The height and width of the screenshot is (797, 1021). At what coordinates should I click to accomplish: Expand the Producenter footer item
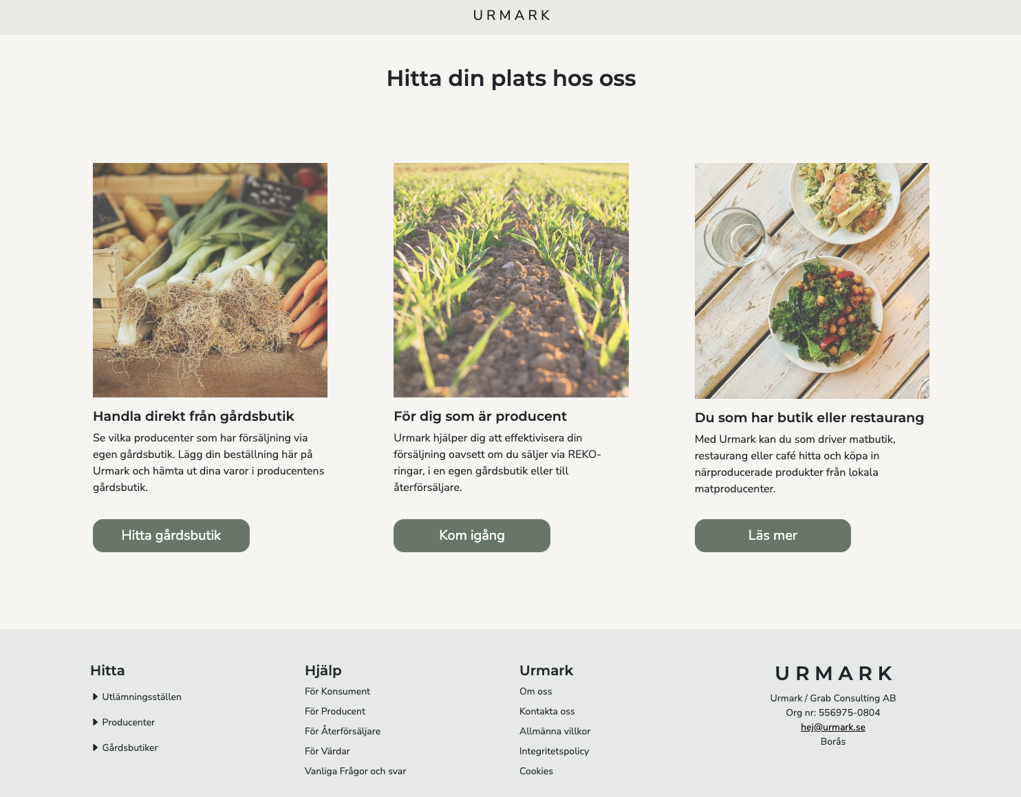[124, 722]
